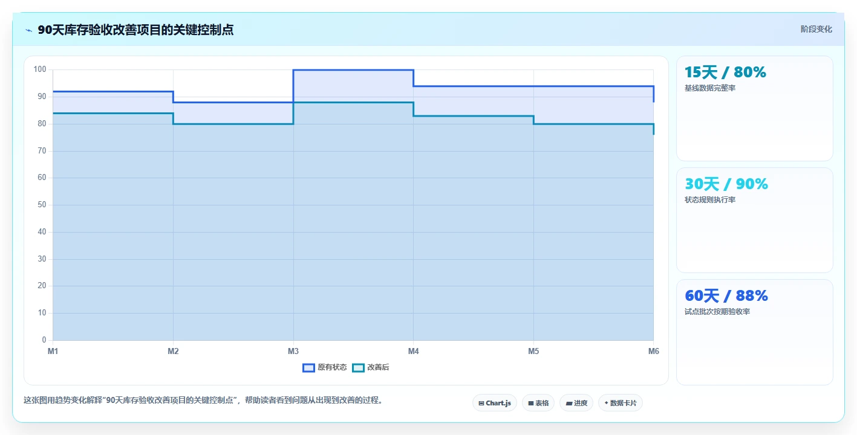
Task: Click the Chart.js tag
Action: pyautogui.click(x=494, y=403)
